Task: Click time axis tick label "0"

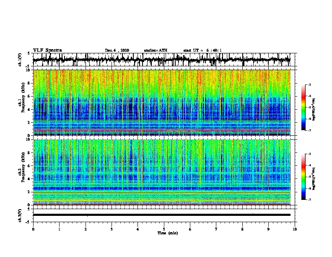Action: coord(33,229)
